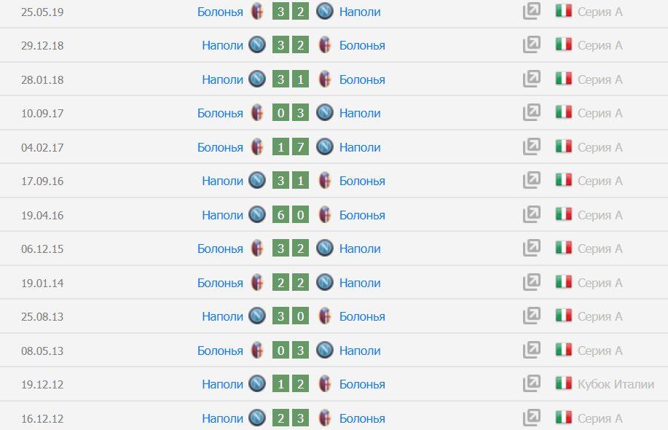Select the 25.08.13 match date
The height and width of the screenshot is (430, 668).
click(x=42, y=316)
